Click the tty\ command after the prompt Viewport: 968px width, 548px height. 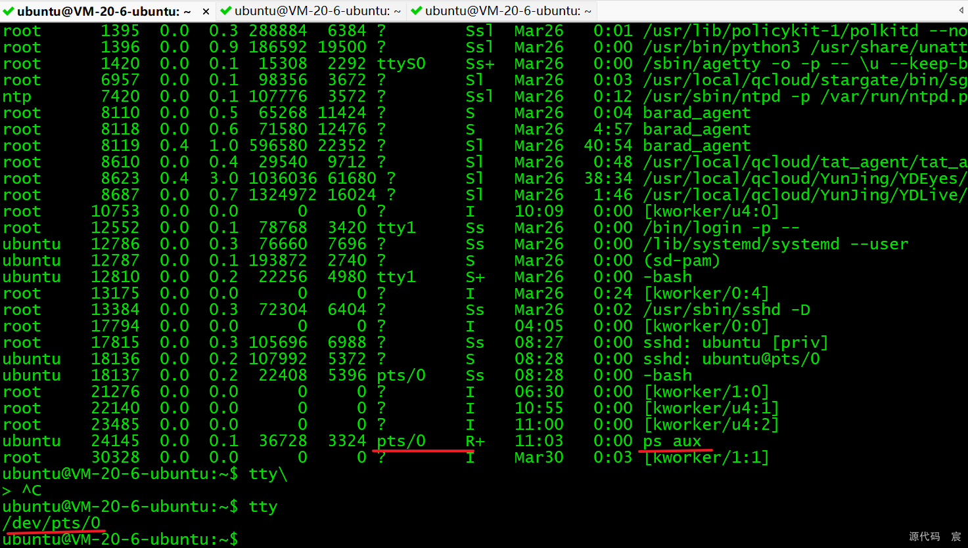click(x=268, y=474)
